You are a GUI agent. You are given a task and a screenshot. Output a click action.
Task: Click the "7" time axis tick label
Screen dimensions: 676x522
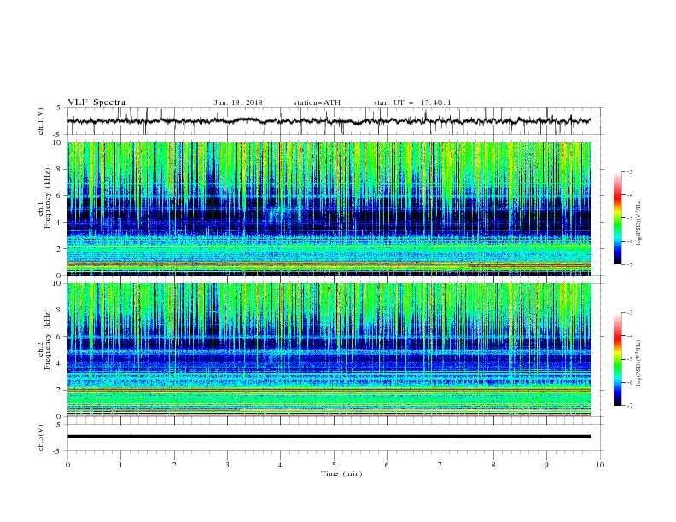coord(440,465)
